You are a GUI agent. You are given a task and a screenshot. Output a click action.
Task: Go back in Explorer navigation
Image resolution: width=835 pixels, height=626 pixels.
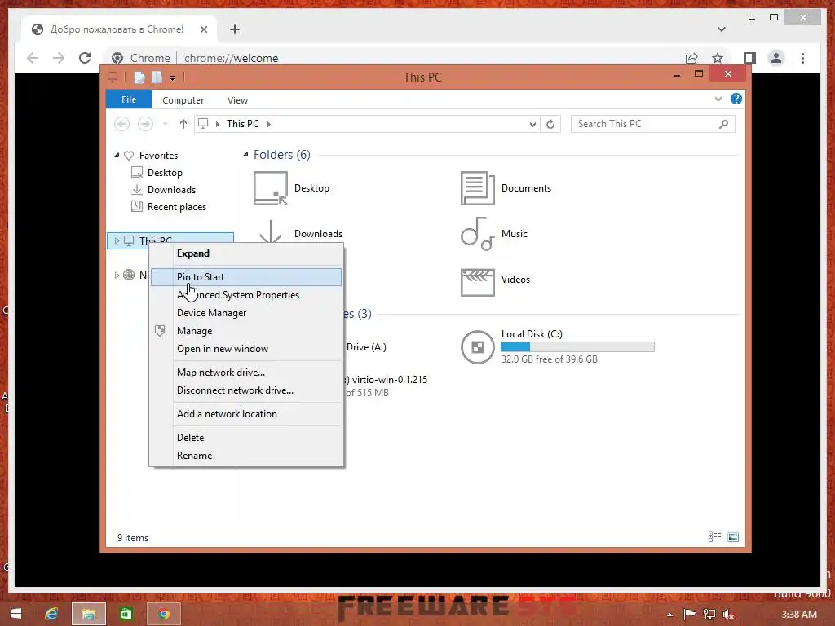[122, 124]
